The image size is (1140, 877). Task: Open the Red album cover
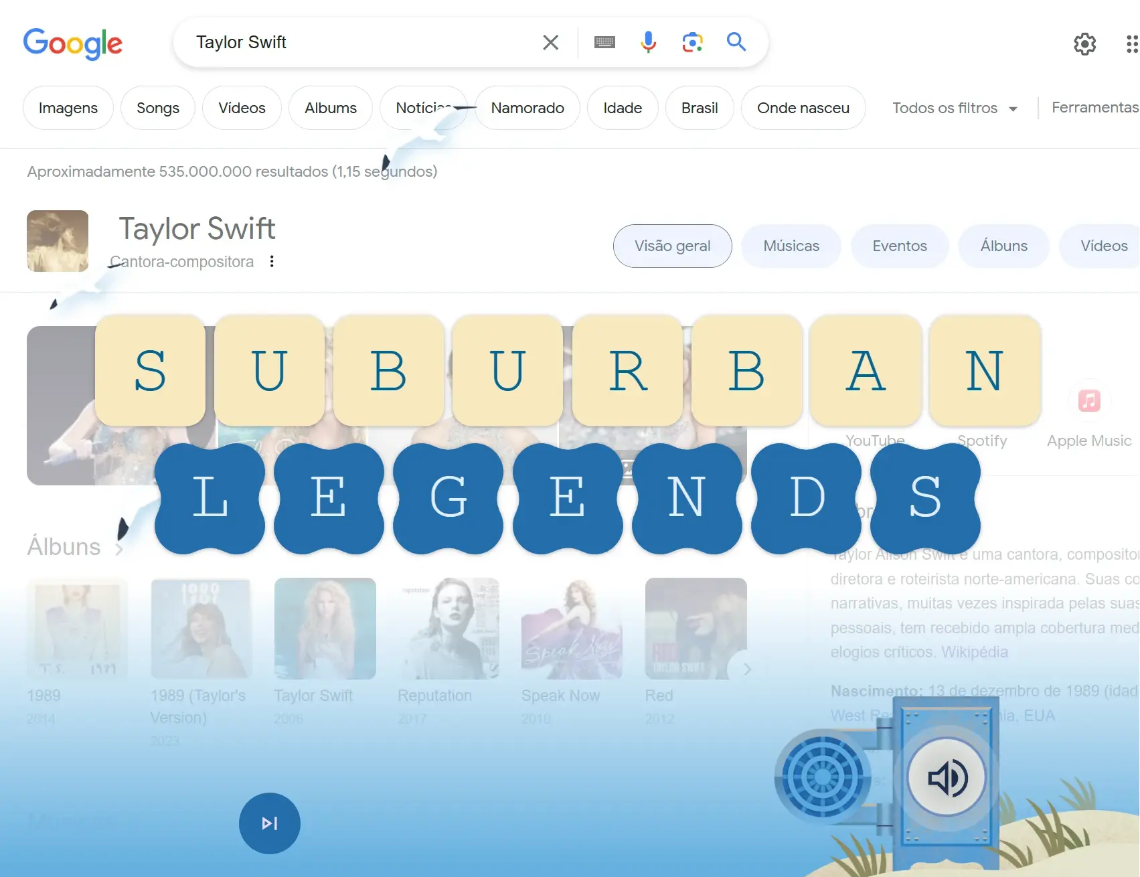pos(696,629)
